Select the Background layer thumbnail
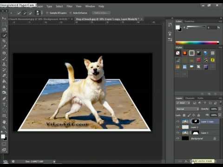Screen dimensions: 223x167 click(185, 138)
